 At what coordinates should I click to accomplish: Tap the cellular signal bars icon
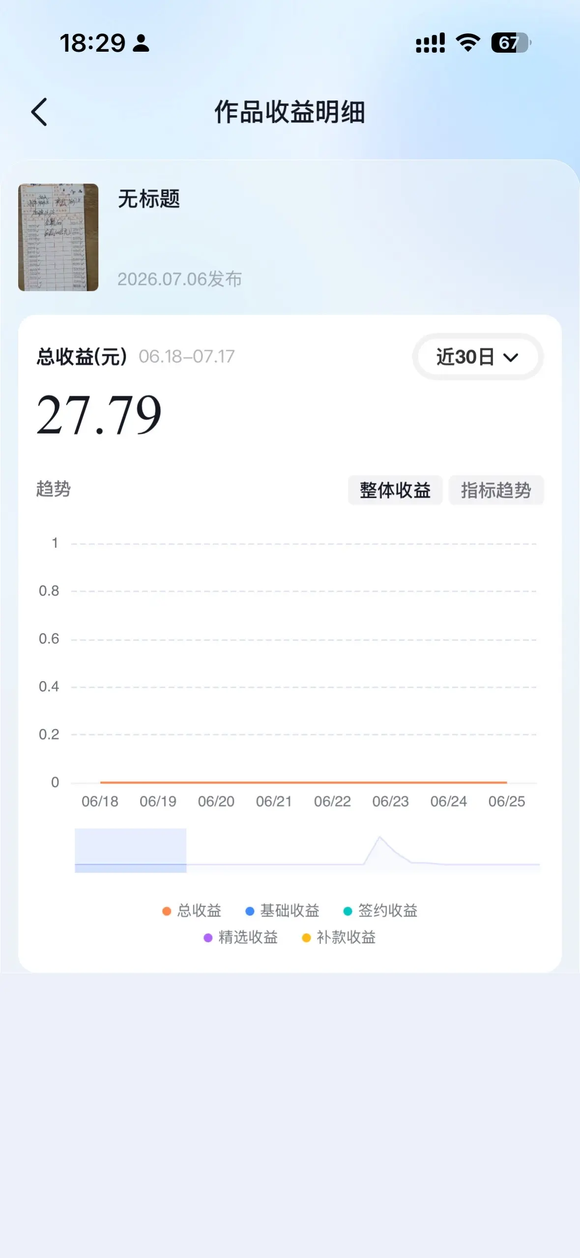tap(430, 43)
